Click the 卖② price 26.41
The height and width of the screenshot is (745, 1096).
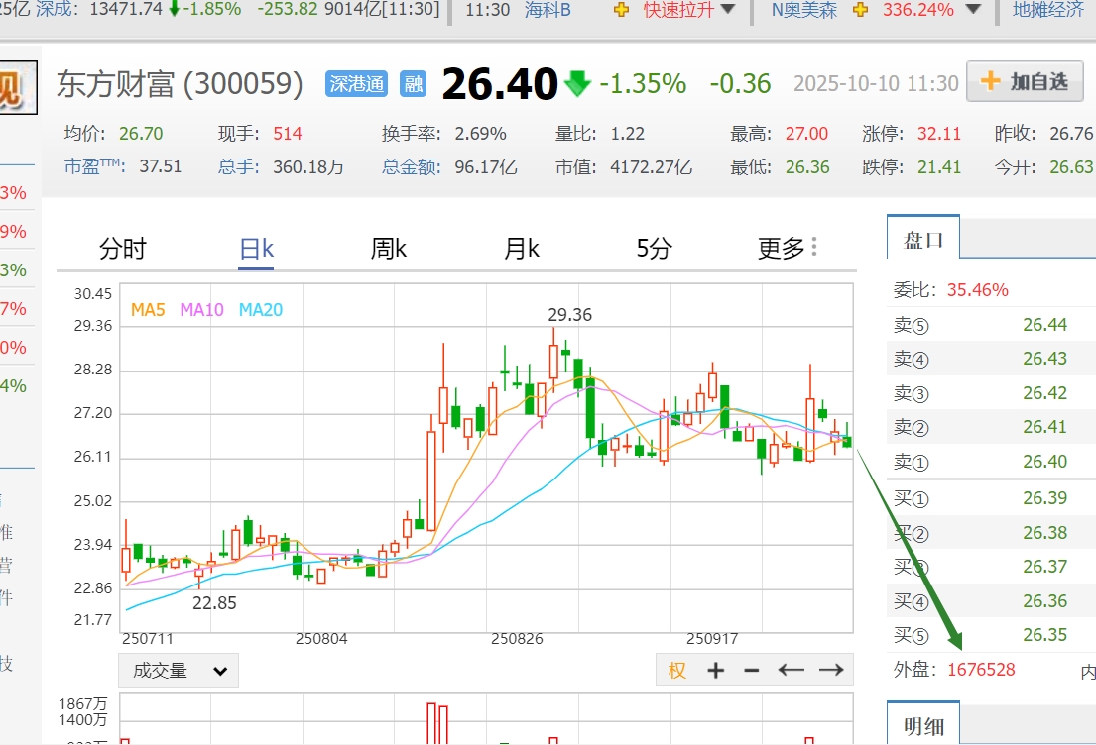pos(1045,427)
